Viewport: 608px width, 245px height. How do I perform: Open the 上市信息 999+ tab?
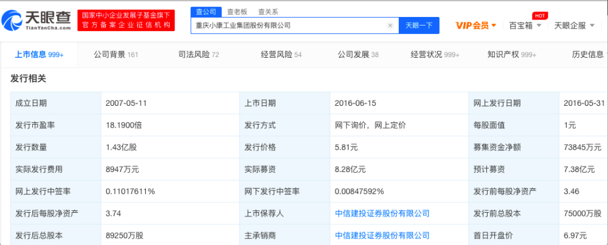(39, 55)
